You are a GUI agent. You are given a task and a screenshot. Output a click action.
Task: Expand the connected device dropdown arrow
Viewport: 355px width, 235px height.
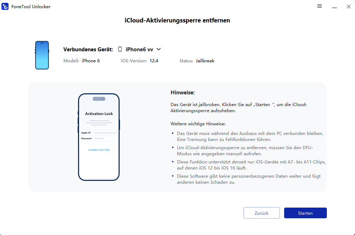pos(158,49)
